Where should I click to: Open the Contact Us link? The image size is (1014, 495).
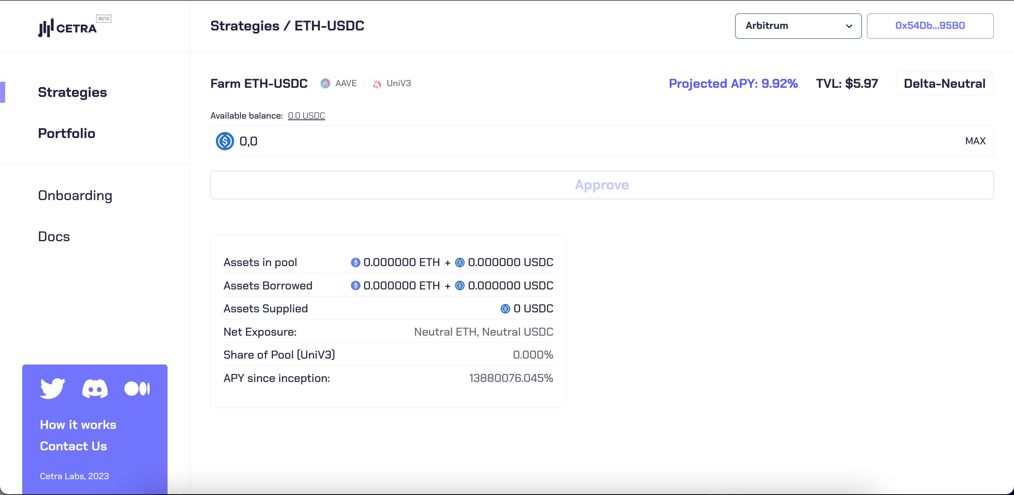[73, 446]
